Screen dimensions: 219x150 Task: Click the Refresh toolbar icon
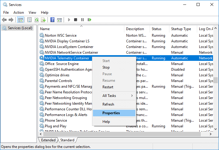tap(36, 20)
